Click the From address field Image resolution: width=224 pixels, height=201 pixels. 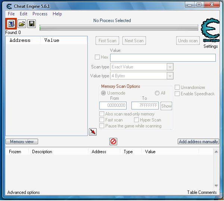tap(113, 105)
